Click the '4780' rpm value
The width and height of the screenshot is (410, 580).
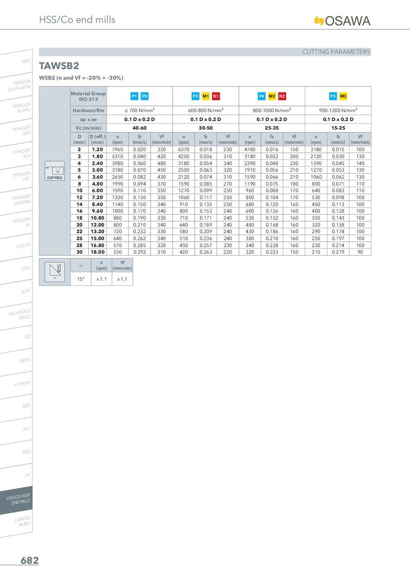(250, 150)
